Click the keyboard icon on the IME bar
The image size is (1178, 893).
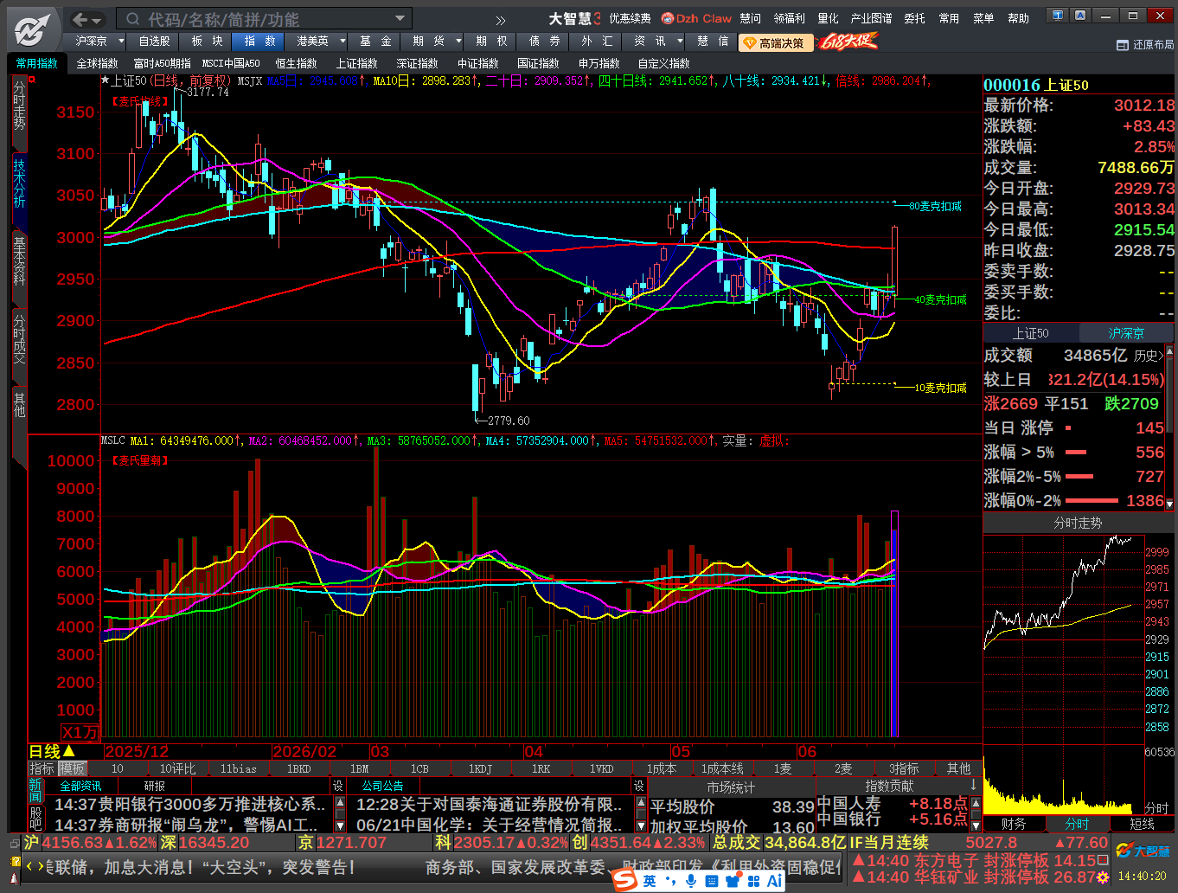(712, 881)
